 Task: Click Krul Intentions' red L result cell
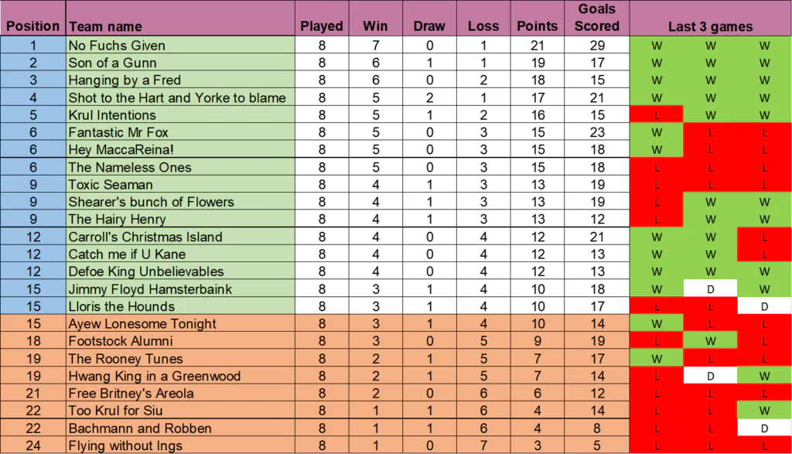click(657, 115)
